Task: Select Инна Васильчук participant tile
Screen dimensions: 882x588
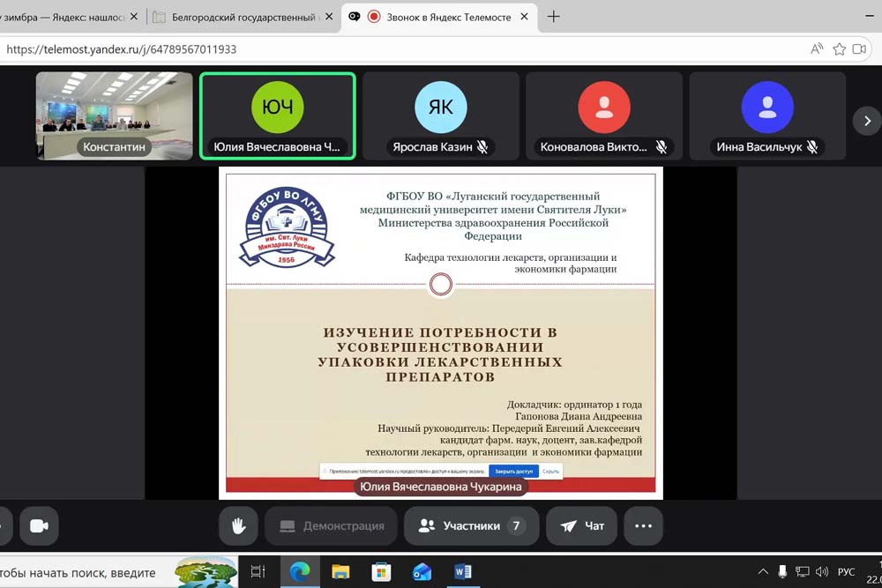Action: click(767, 115)
